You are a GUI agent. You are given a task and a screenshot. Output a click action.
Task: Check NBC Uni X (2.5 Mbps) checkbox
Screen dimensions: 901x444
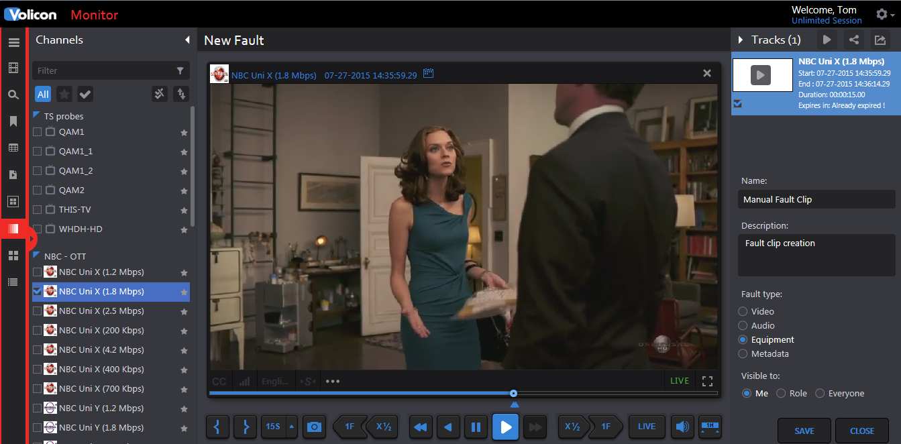pyautogui.click(x=38, y=311)
